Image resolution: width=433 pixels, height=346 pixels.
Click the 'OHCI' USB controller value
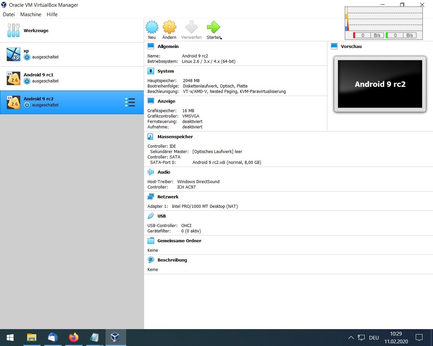click(186, 225)
